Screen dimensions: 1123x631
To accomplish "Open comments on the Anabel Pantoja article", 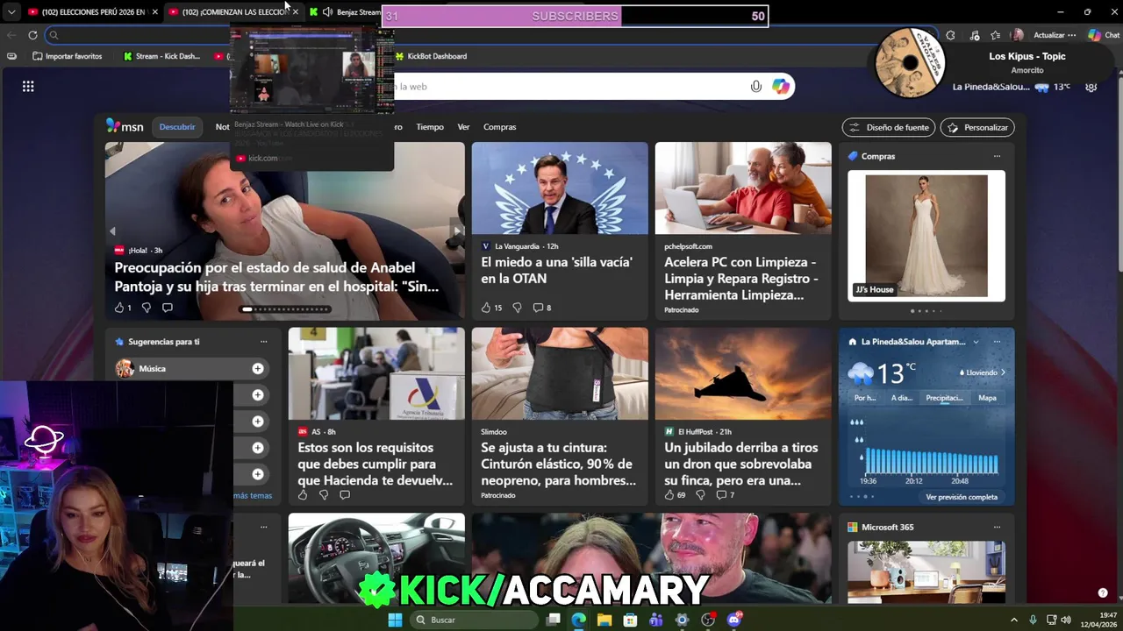I will 167,308.
